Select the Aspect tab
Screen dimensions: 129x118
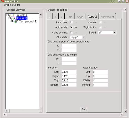tap(92, 16)
